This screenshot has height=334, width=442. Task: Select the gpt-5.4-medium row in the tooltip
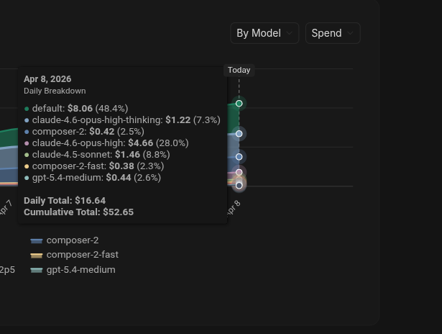(x=96, y=178)
